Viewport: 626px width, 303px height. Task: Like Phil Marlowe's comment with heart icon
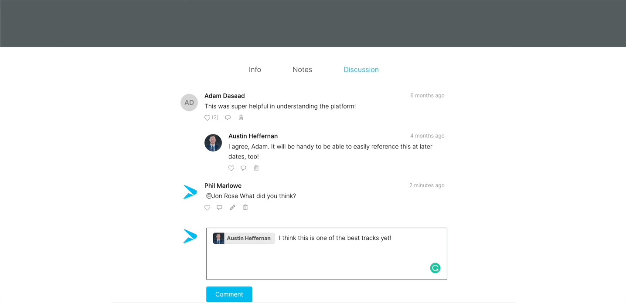pos(208,208)
